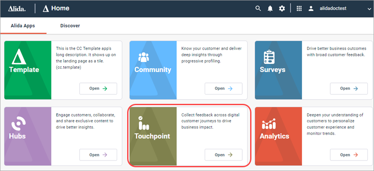This screenshot has width=374, height=171.
Task: Click the Analytics tile label text
Action: (274, 136)
